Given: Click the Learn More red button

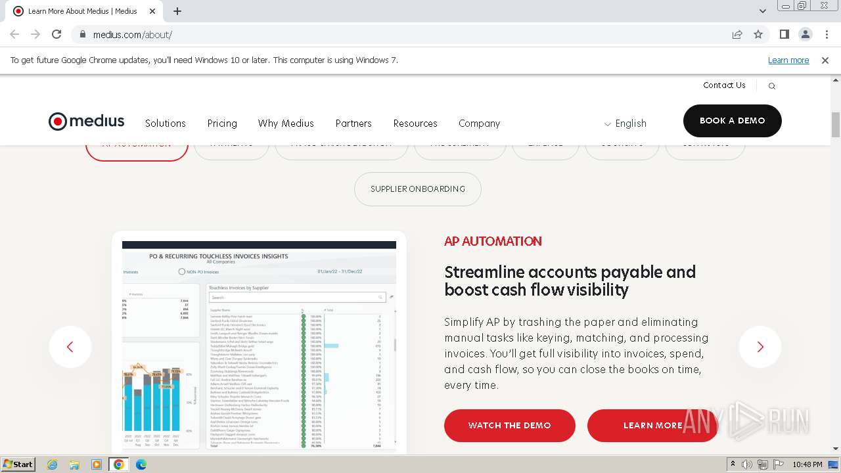Looking at the screenshot, I should [x=653, y=426].
